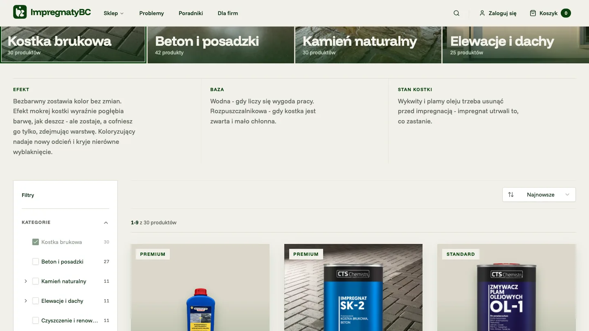Open the Impregnat SK-2 product image
This screenshot has height=331, width=589.
click(353, 287)
